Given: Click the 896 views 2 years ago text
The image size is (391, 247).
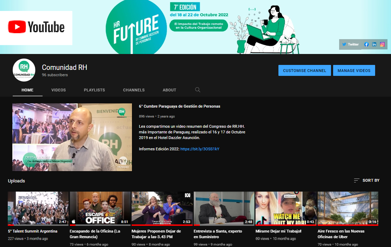Looking at the screenshot, I should (x=157, y=116).
